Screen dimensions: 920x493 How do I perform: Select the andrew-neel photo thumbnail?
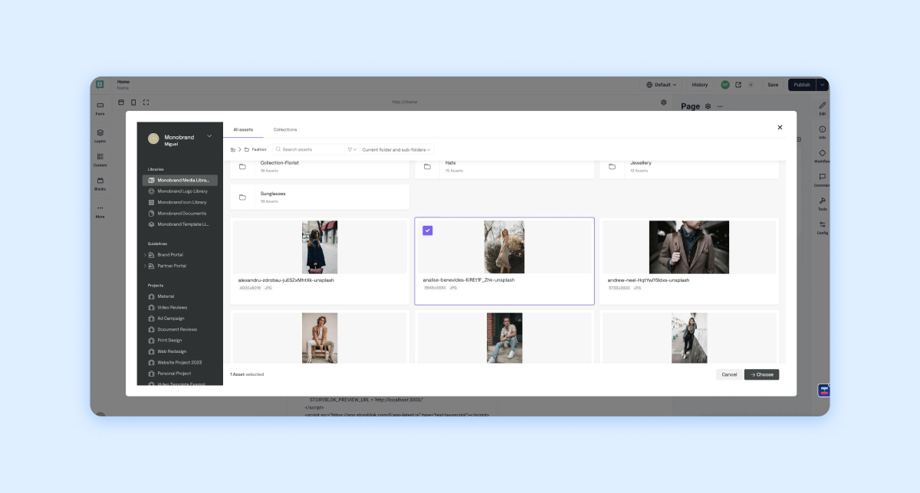click(x=689, y=247)
